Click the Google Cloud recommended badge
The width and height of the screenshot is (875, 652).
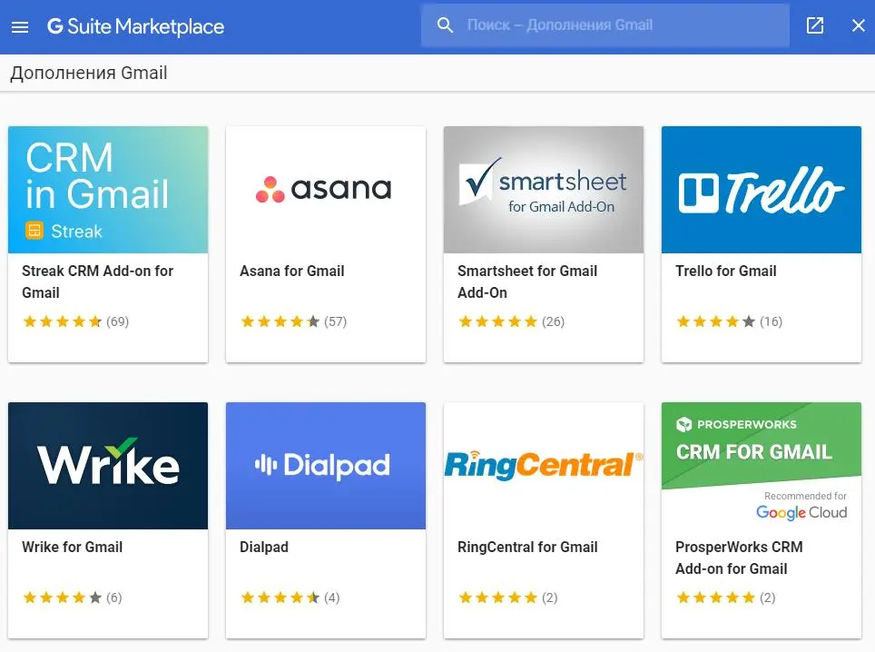pos(801,506)
